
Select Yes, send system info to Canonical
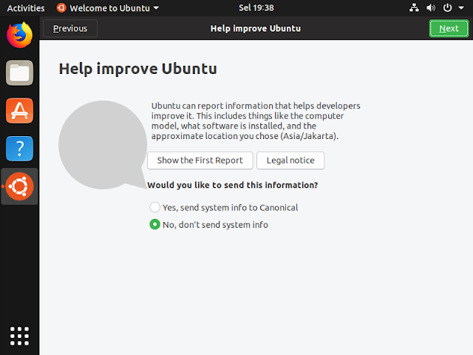(x=223, y=208)
